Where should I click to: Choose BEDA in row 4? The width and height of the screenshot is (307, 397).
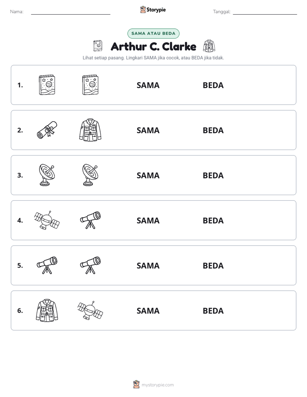point(213,220)
